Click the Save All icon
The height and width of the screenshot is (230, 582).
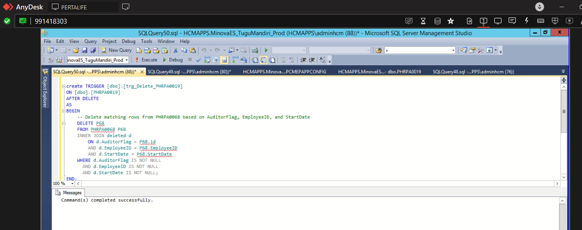[x=93, y=50]
